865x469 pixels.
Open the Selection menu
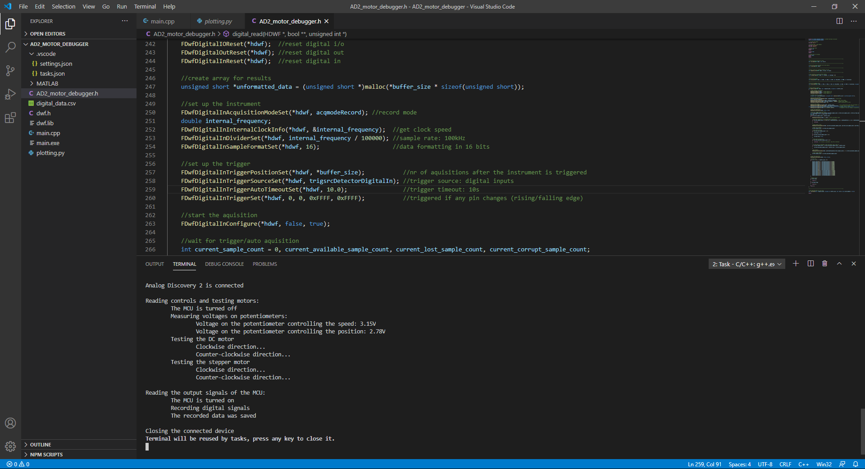(x=64, y=6)
